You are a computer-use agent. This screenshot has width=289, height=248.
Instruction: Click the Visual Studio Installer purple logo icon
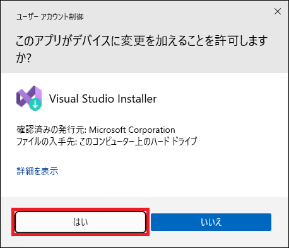(x=29, y=98)
